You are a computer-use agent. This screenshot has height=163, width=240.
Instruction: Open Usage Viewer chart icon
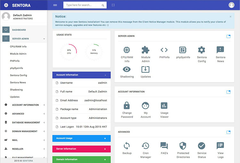point(164,106)
